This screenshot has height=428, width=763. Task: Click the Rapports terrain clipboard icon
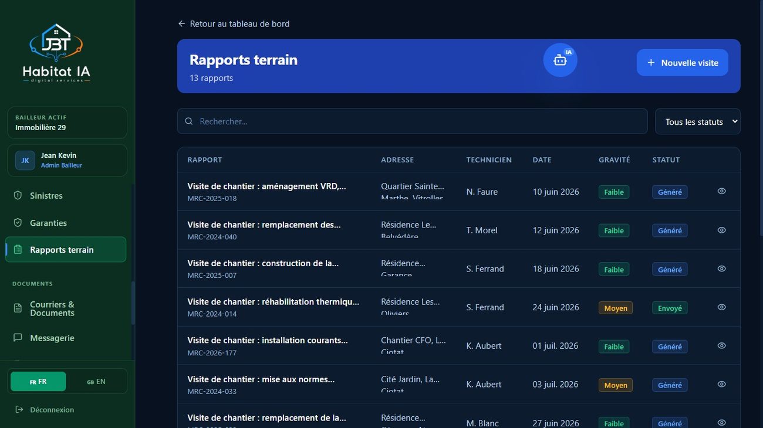(x=18, y=250)
